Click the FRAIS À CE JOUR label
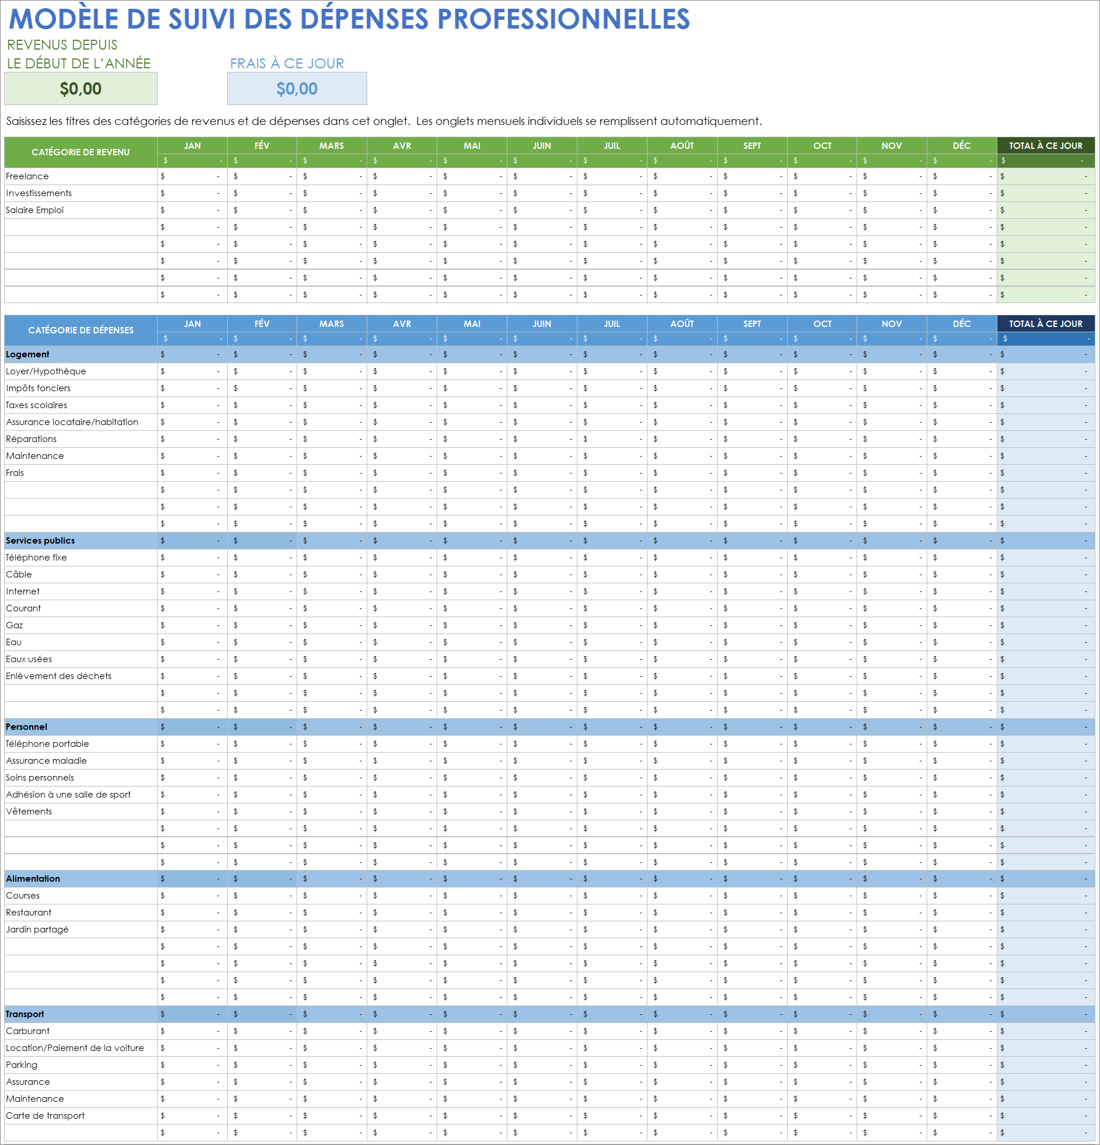The height and width of the screenshot is (1145, 1100). (287, 64)
